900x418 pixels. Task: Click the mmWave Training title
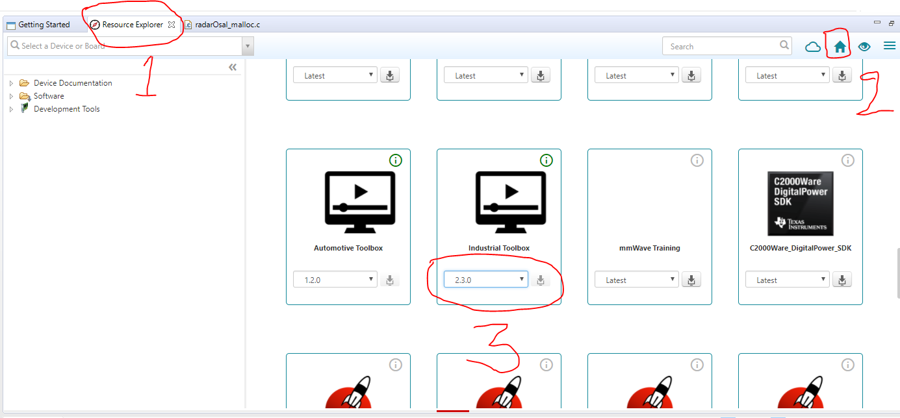pos(650,248)
